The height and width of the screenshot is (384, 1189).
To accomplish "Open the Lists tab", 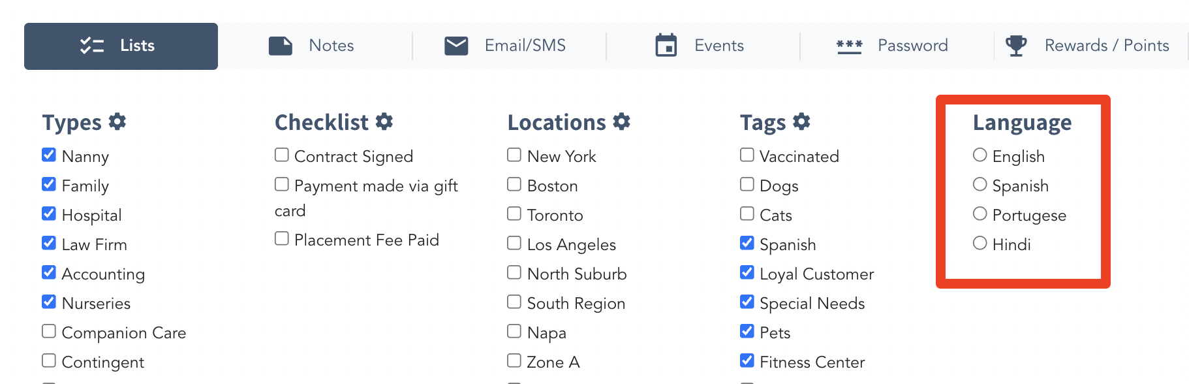I will point(121,46).
